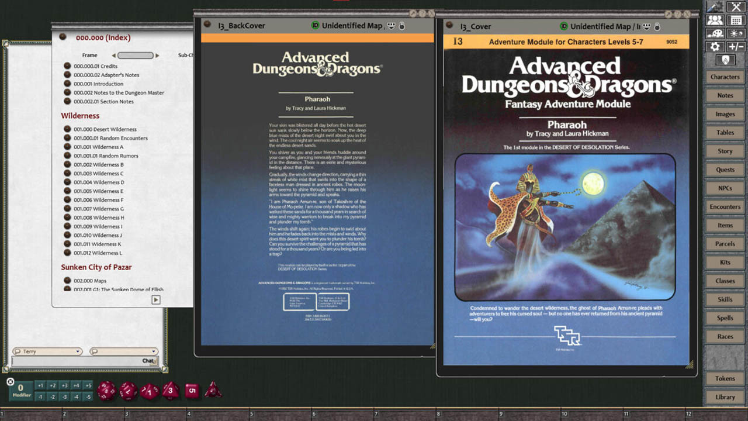748x421 pixels.
Task: Click the d6 cube die
Action: pyautogui.click(x=192, y=390)
